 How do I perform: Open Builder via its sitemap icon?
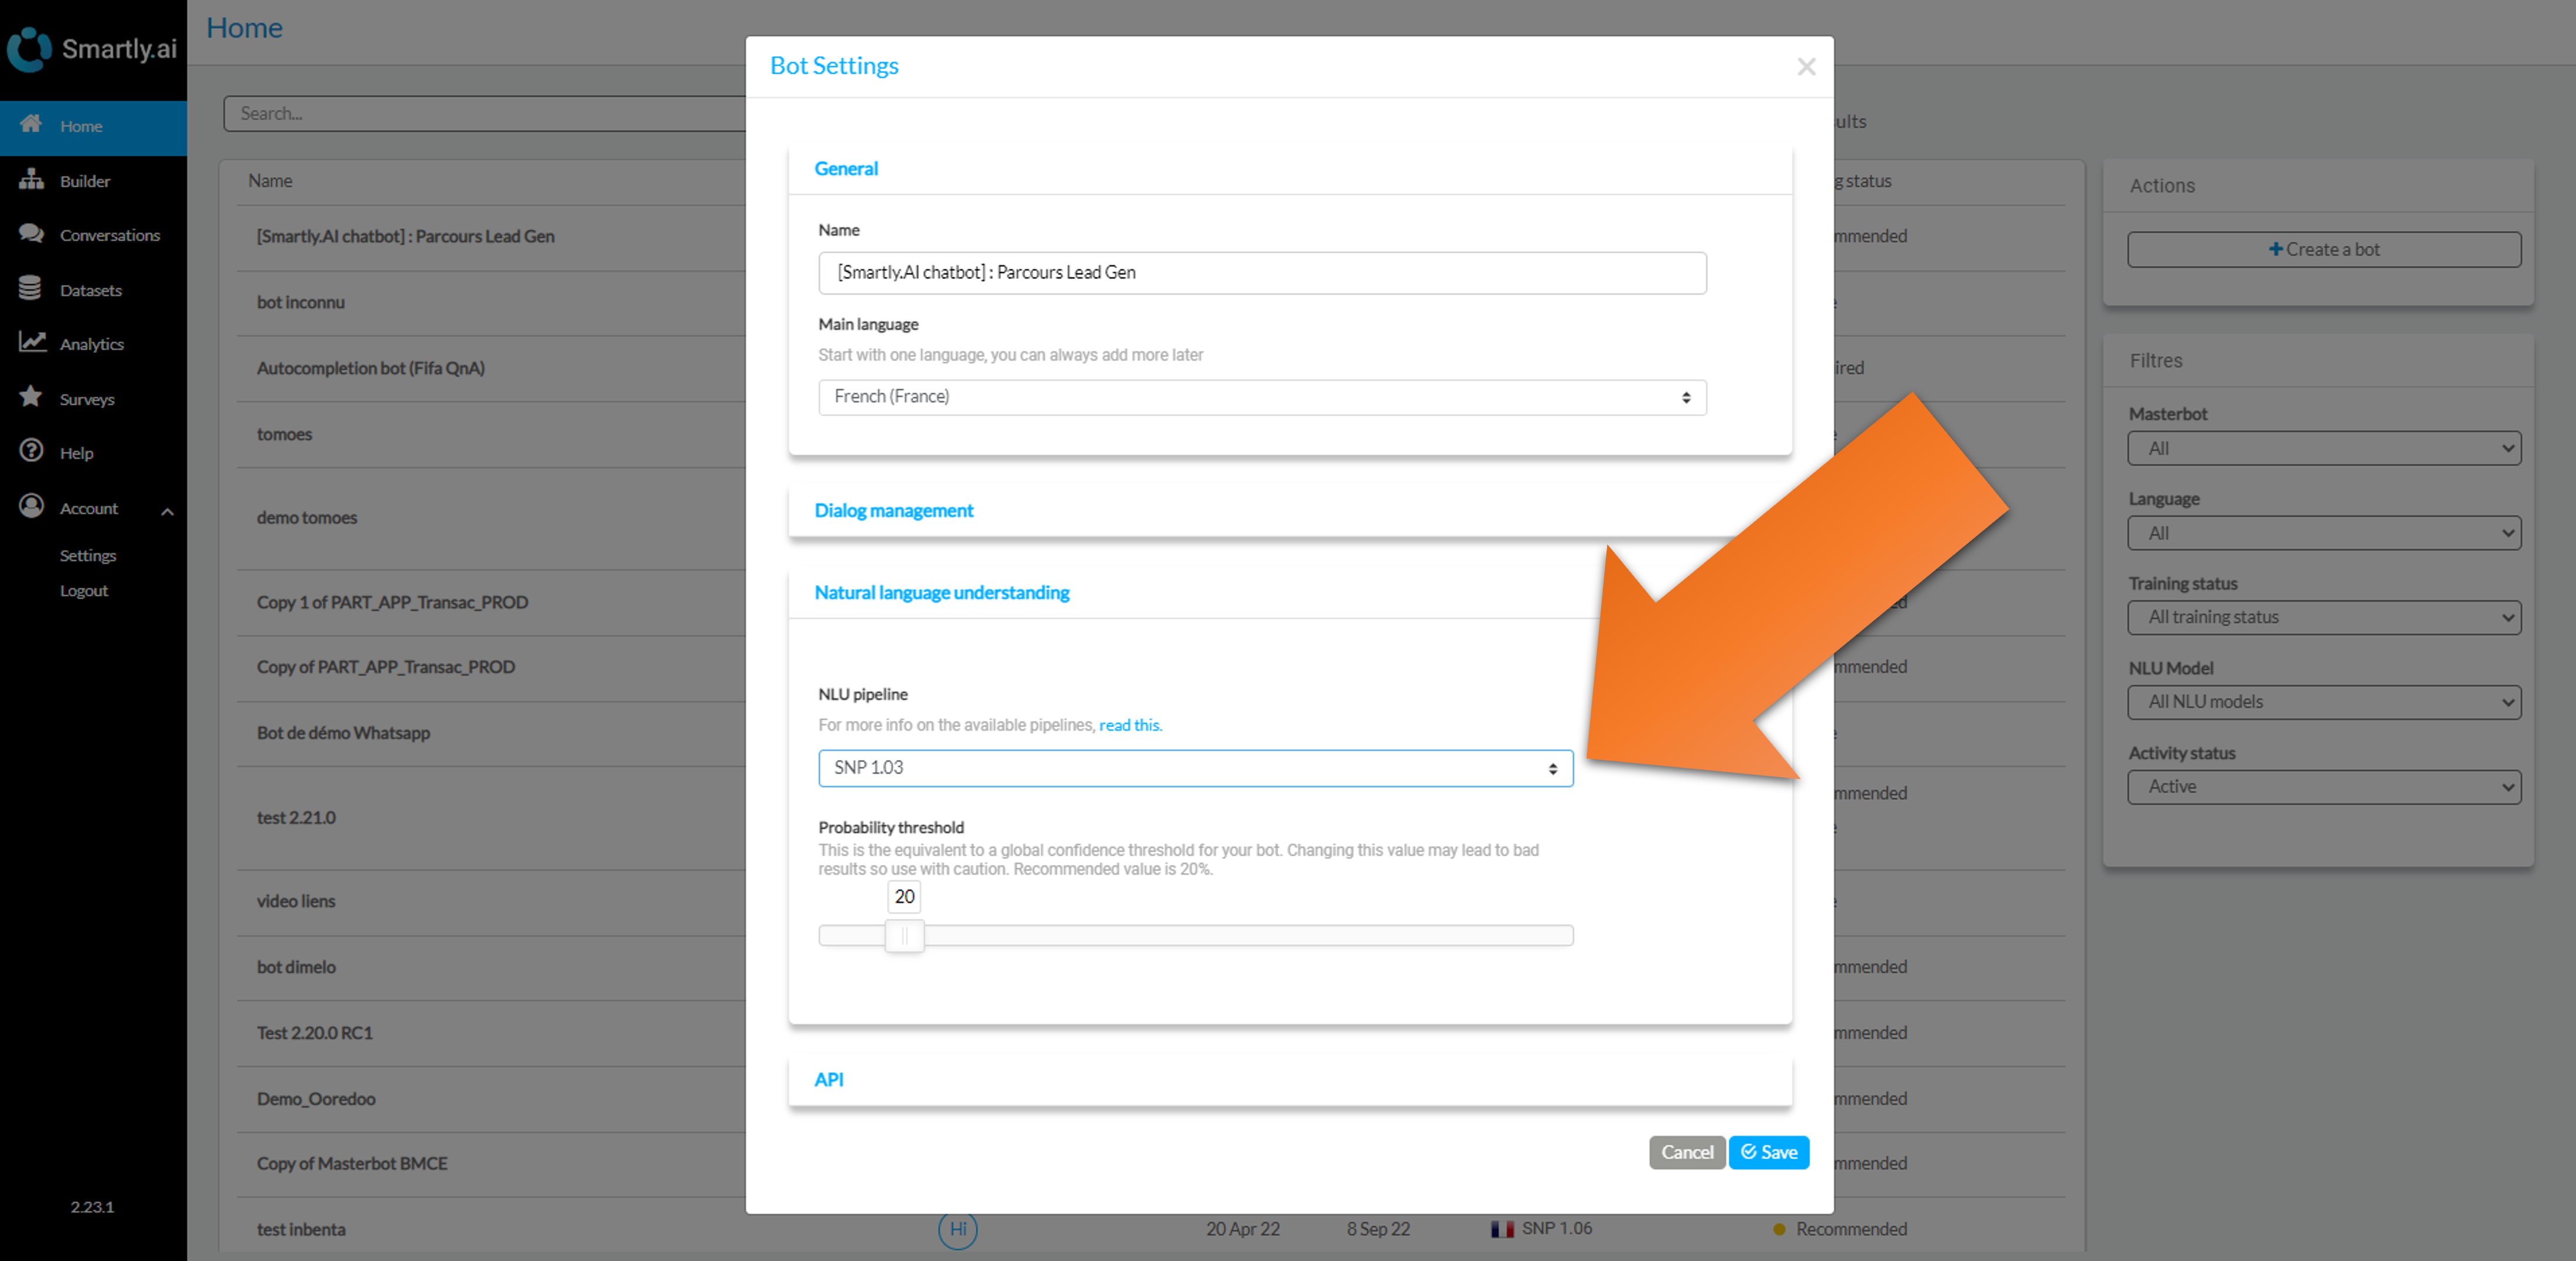pos(31,180)
